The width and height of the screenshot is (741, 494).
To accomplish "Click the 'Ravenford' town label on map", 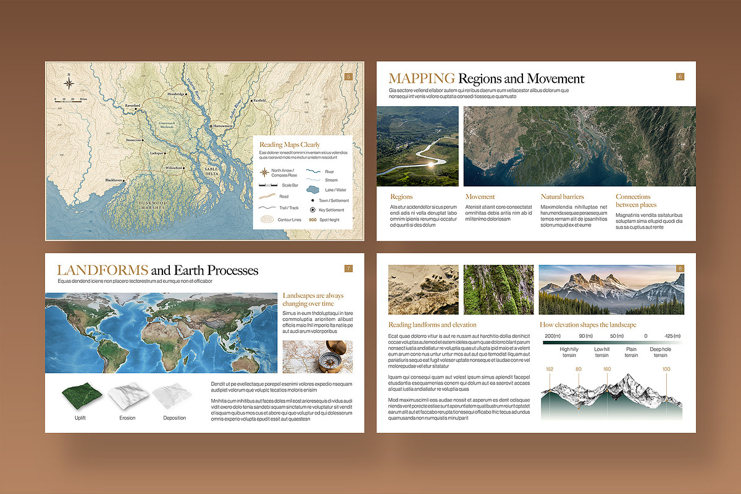I will point(133,106).
